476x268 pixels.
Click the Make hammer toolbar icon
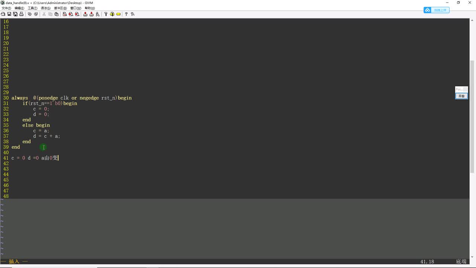pyautogui.click(x=106, y=14)
